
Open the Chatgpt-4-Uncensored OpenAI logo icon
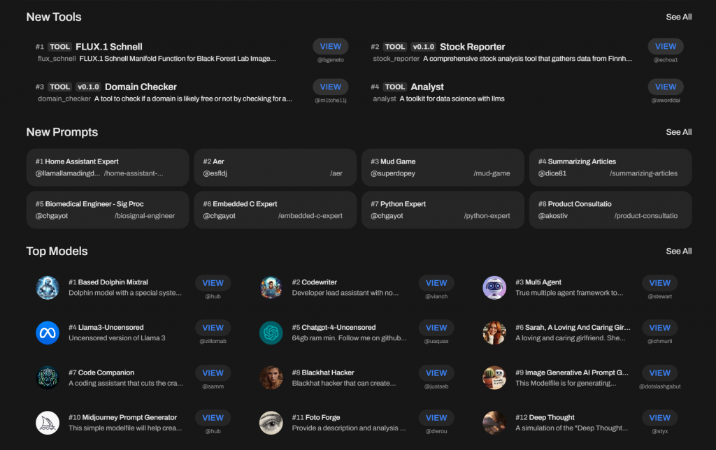click(x=271, y=333)
